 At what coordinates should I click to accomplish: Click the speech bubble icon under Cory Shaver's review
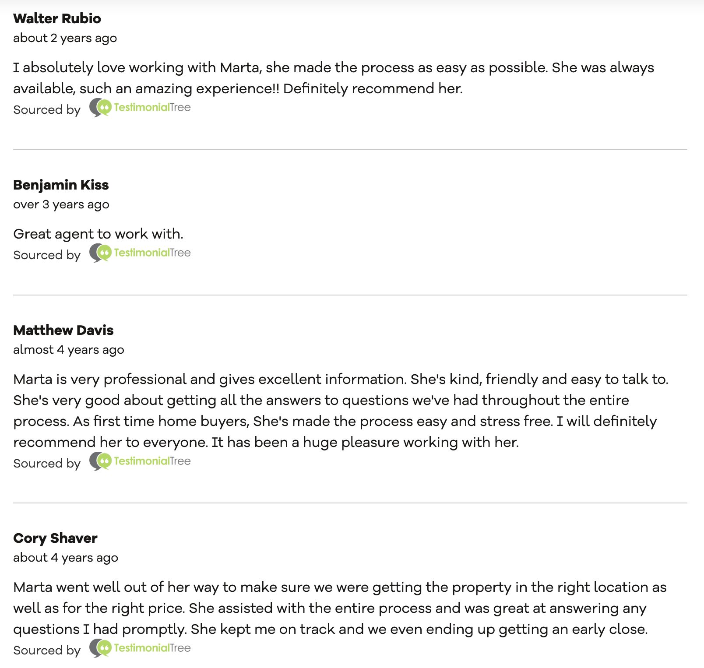101,648
